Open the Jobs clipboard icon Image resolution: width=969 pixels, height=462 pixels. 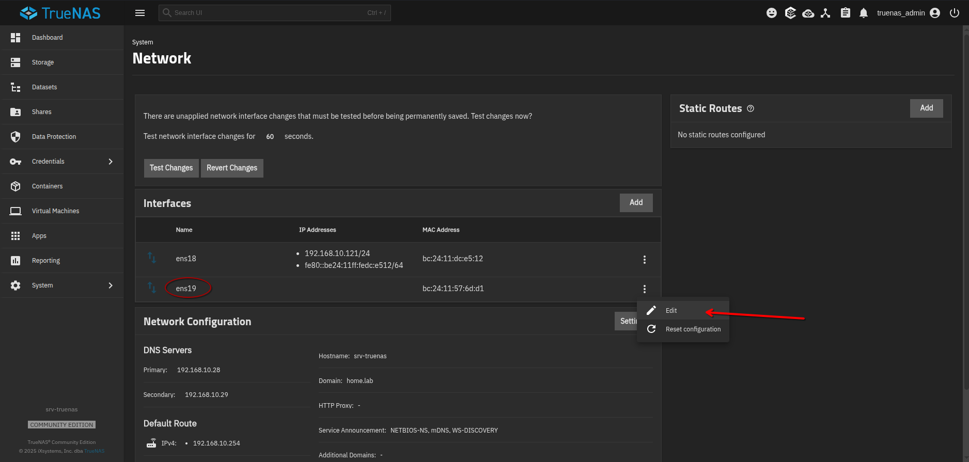845,13
